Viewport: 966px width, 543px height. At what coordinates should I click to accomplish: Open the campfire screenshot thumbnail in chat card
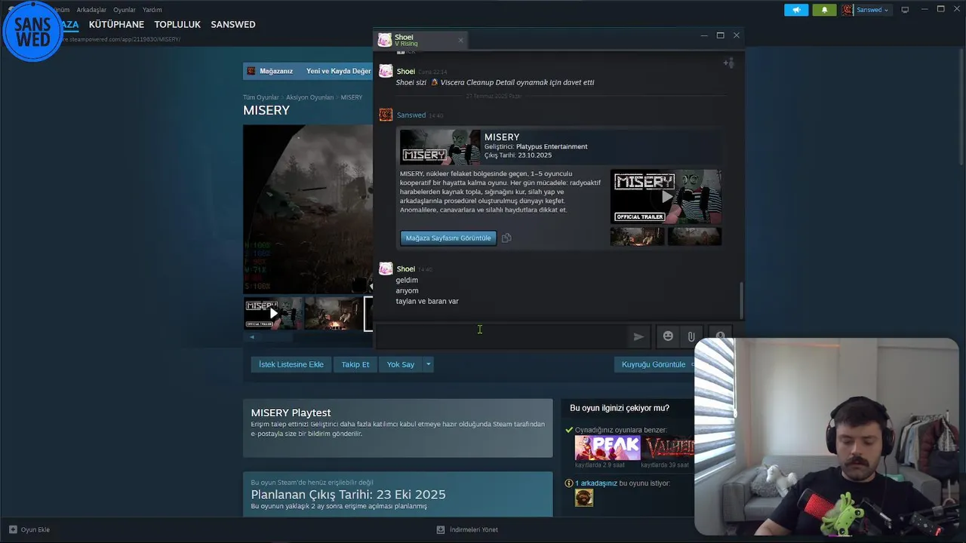pyautogui.click(x=638, y=236)
